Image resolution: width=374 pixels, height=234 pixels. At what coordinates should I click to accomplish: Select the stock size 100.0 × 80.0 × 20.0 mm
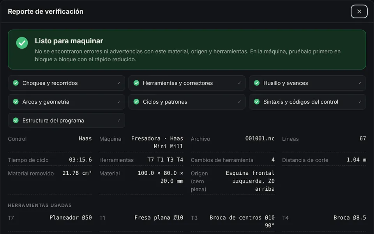(161, 177)
